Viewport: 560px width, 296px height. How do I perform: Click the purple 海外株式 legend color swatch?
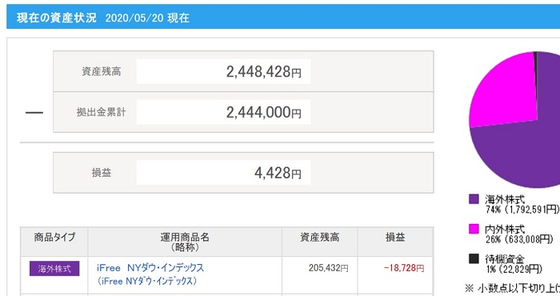tap(474, 199)
